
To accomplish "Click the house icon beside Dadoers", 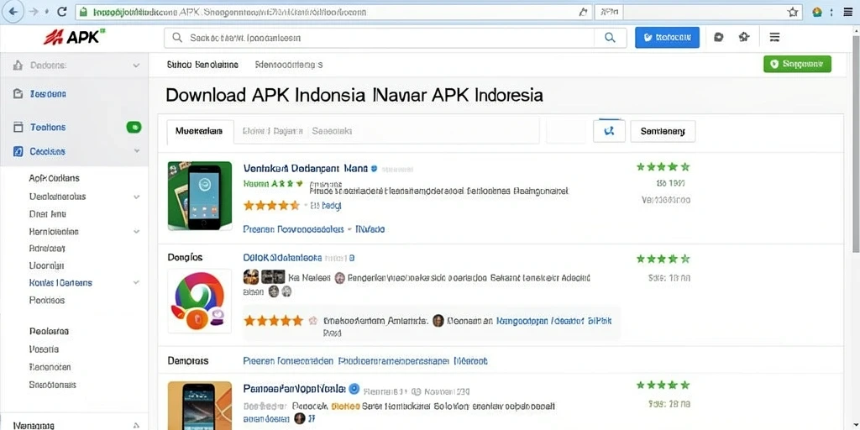I will click(x=18, y=66).
